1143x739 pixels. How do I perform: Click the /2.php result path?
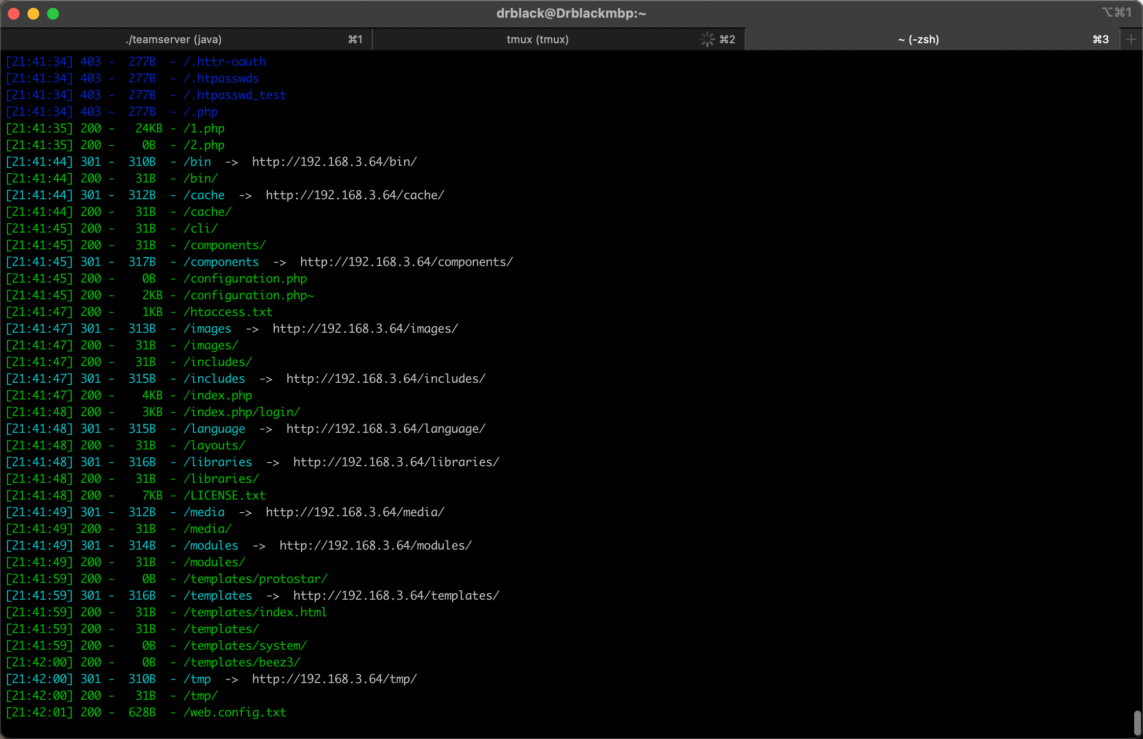coord(204,145)
